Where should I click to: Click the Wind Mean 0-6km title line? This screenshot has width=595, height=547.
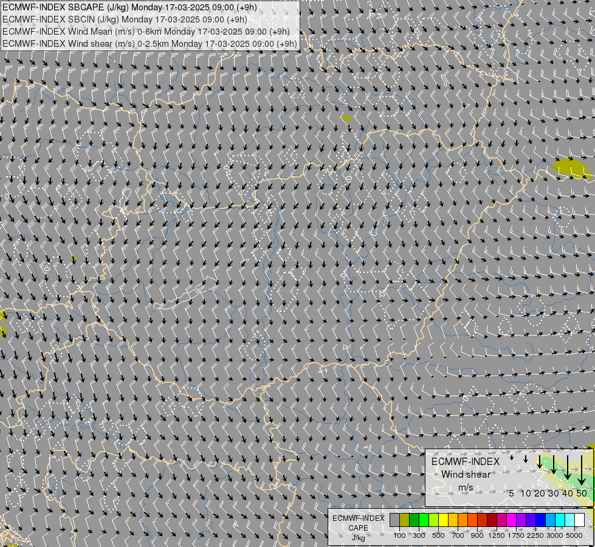[x=146, y=32]
